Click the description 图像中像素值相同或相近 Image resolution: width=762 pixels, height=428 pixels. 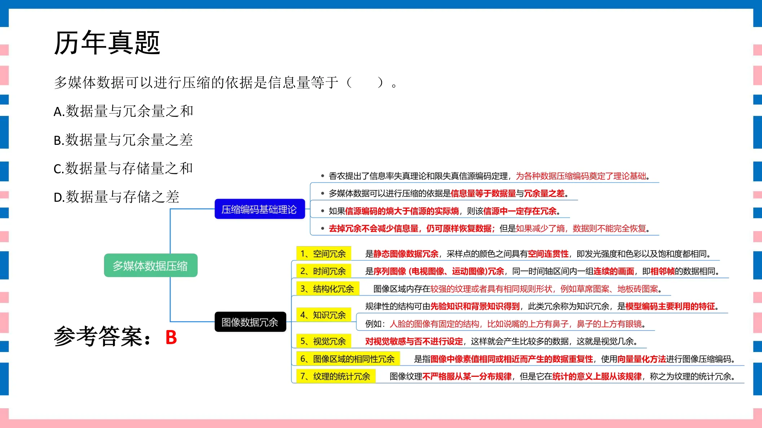575,359
